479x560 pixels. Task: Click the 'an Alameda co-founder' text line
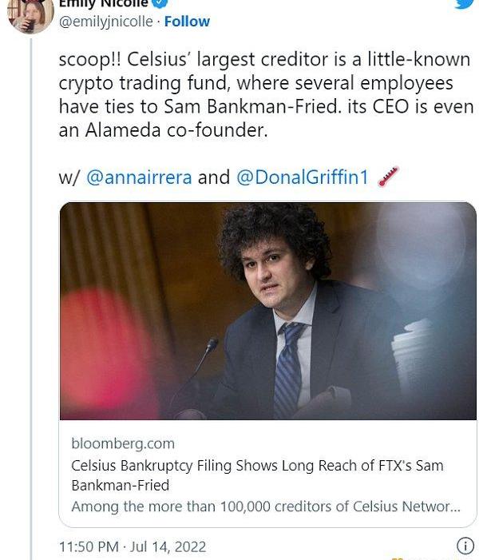[x=163, y=130]
